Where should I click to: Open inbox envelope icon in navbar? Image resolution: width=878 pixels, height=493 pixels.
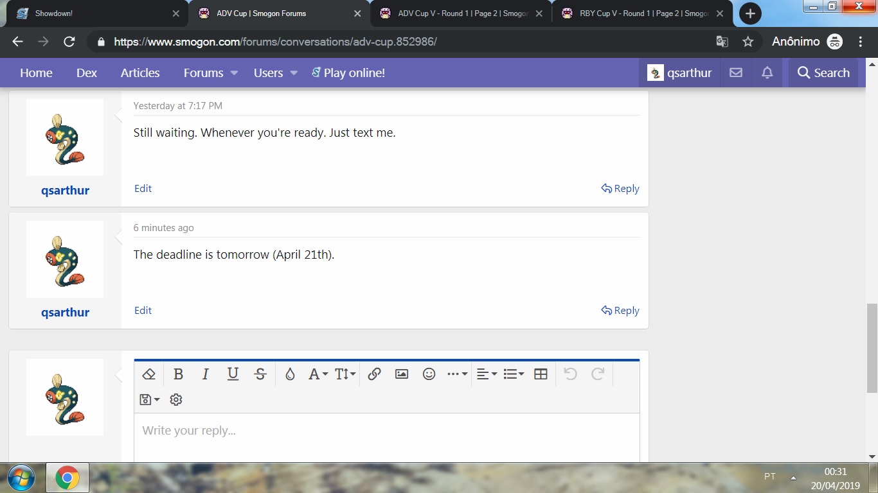(736, 73)
